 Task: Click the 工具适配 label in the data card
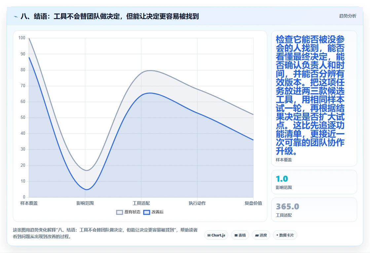[284, 215]
